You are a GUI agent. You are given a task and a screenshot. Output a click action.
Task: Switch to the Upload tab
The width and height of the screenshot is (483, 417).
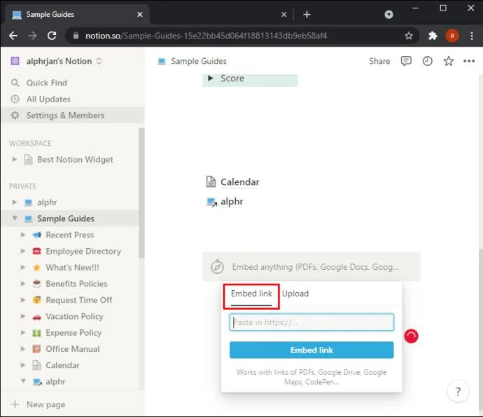[295, 294]
